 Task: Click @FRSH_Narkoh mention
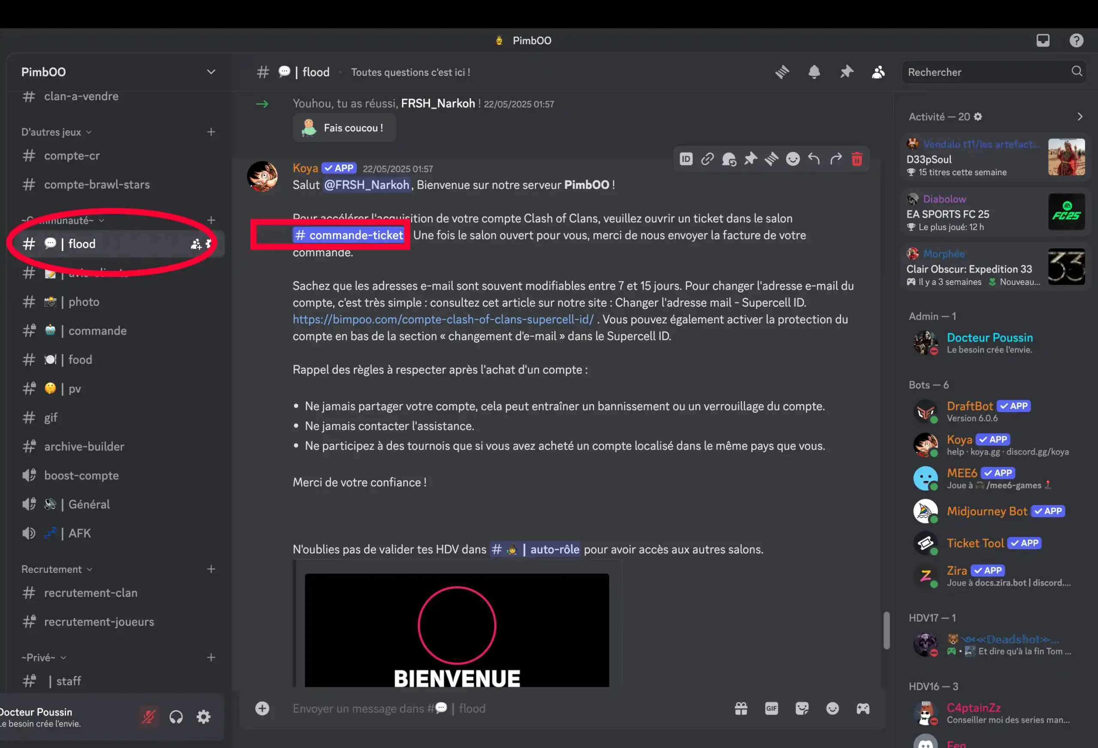click(367, 185)
